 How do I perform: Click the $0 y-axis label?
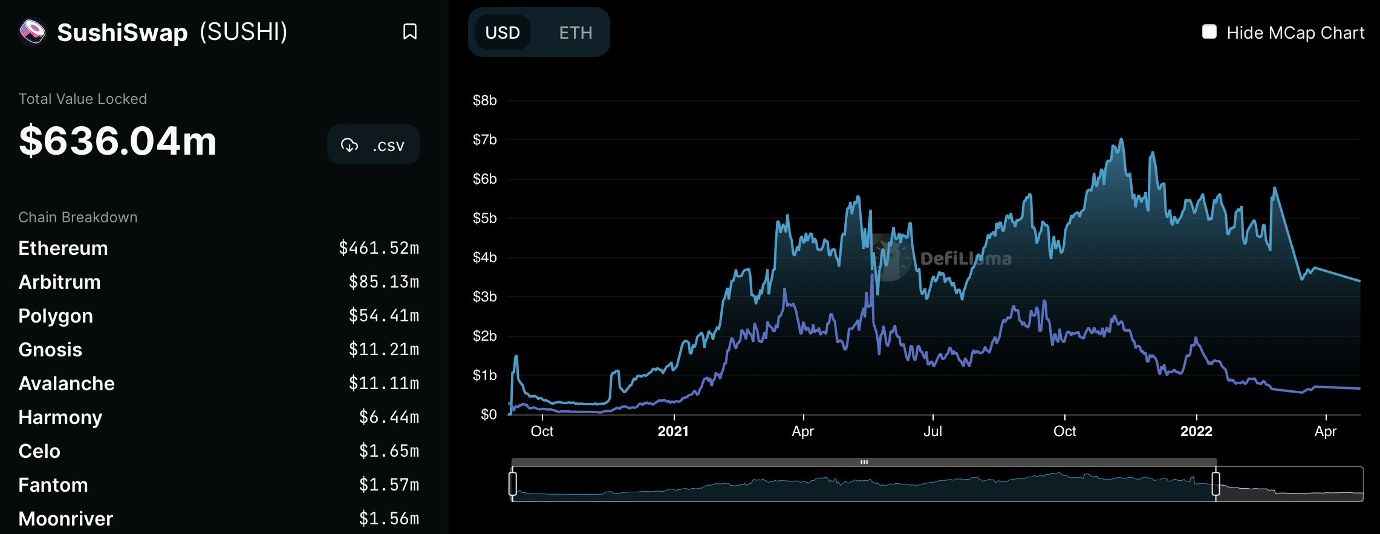point(489,414)
